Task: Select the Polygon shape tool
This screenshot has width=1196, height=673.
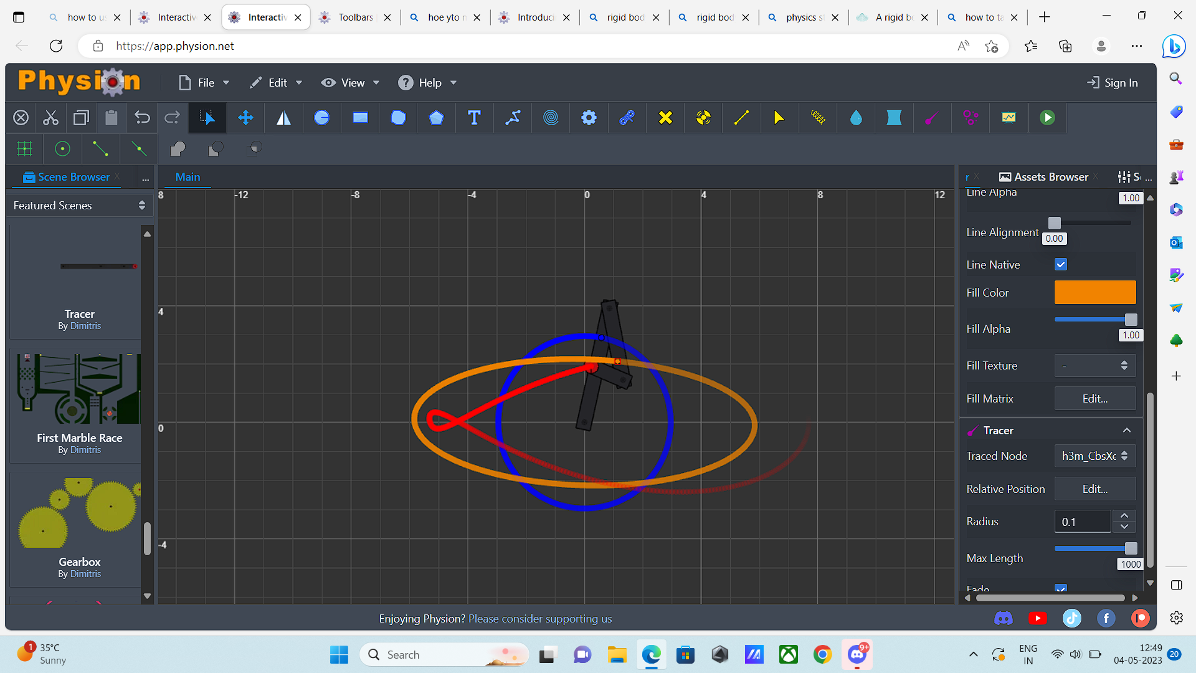Action: click(x=435, y=118)
